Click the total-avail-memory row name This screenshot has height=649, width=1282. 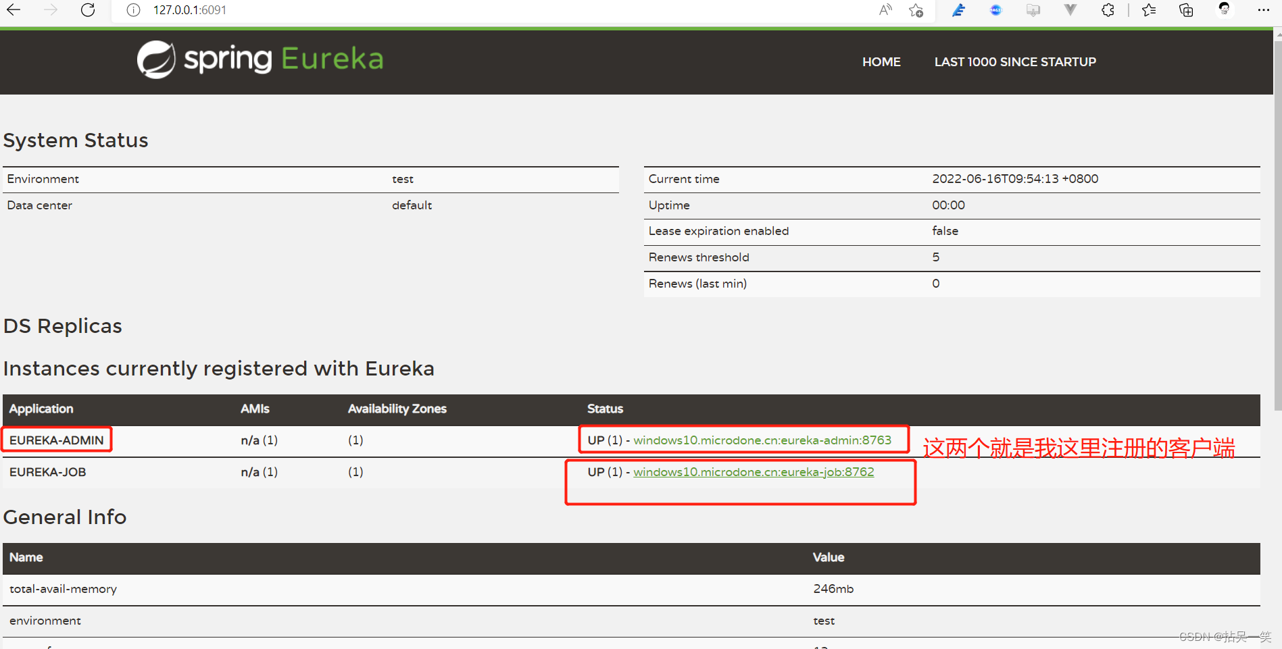coord(63,589)
